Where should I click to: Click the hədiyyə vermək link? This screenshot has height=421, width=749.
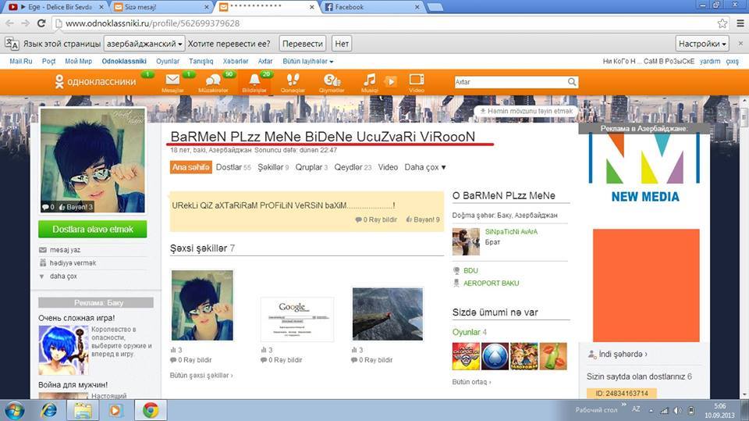(73, 262)
